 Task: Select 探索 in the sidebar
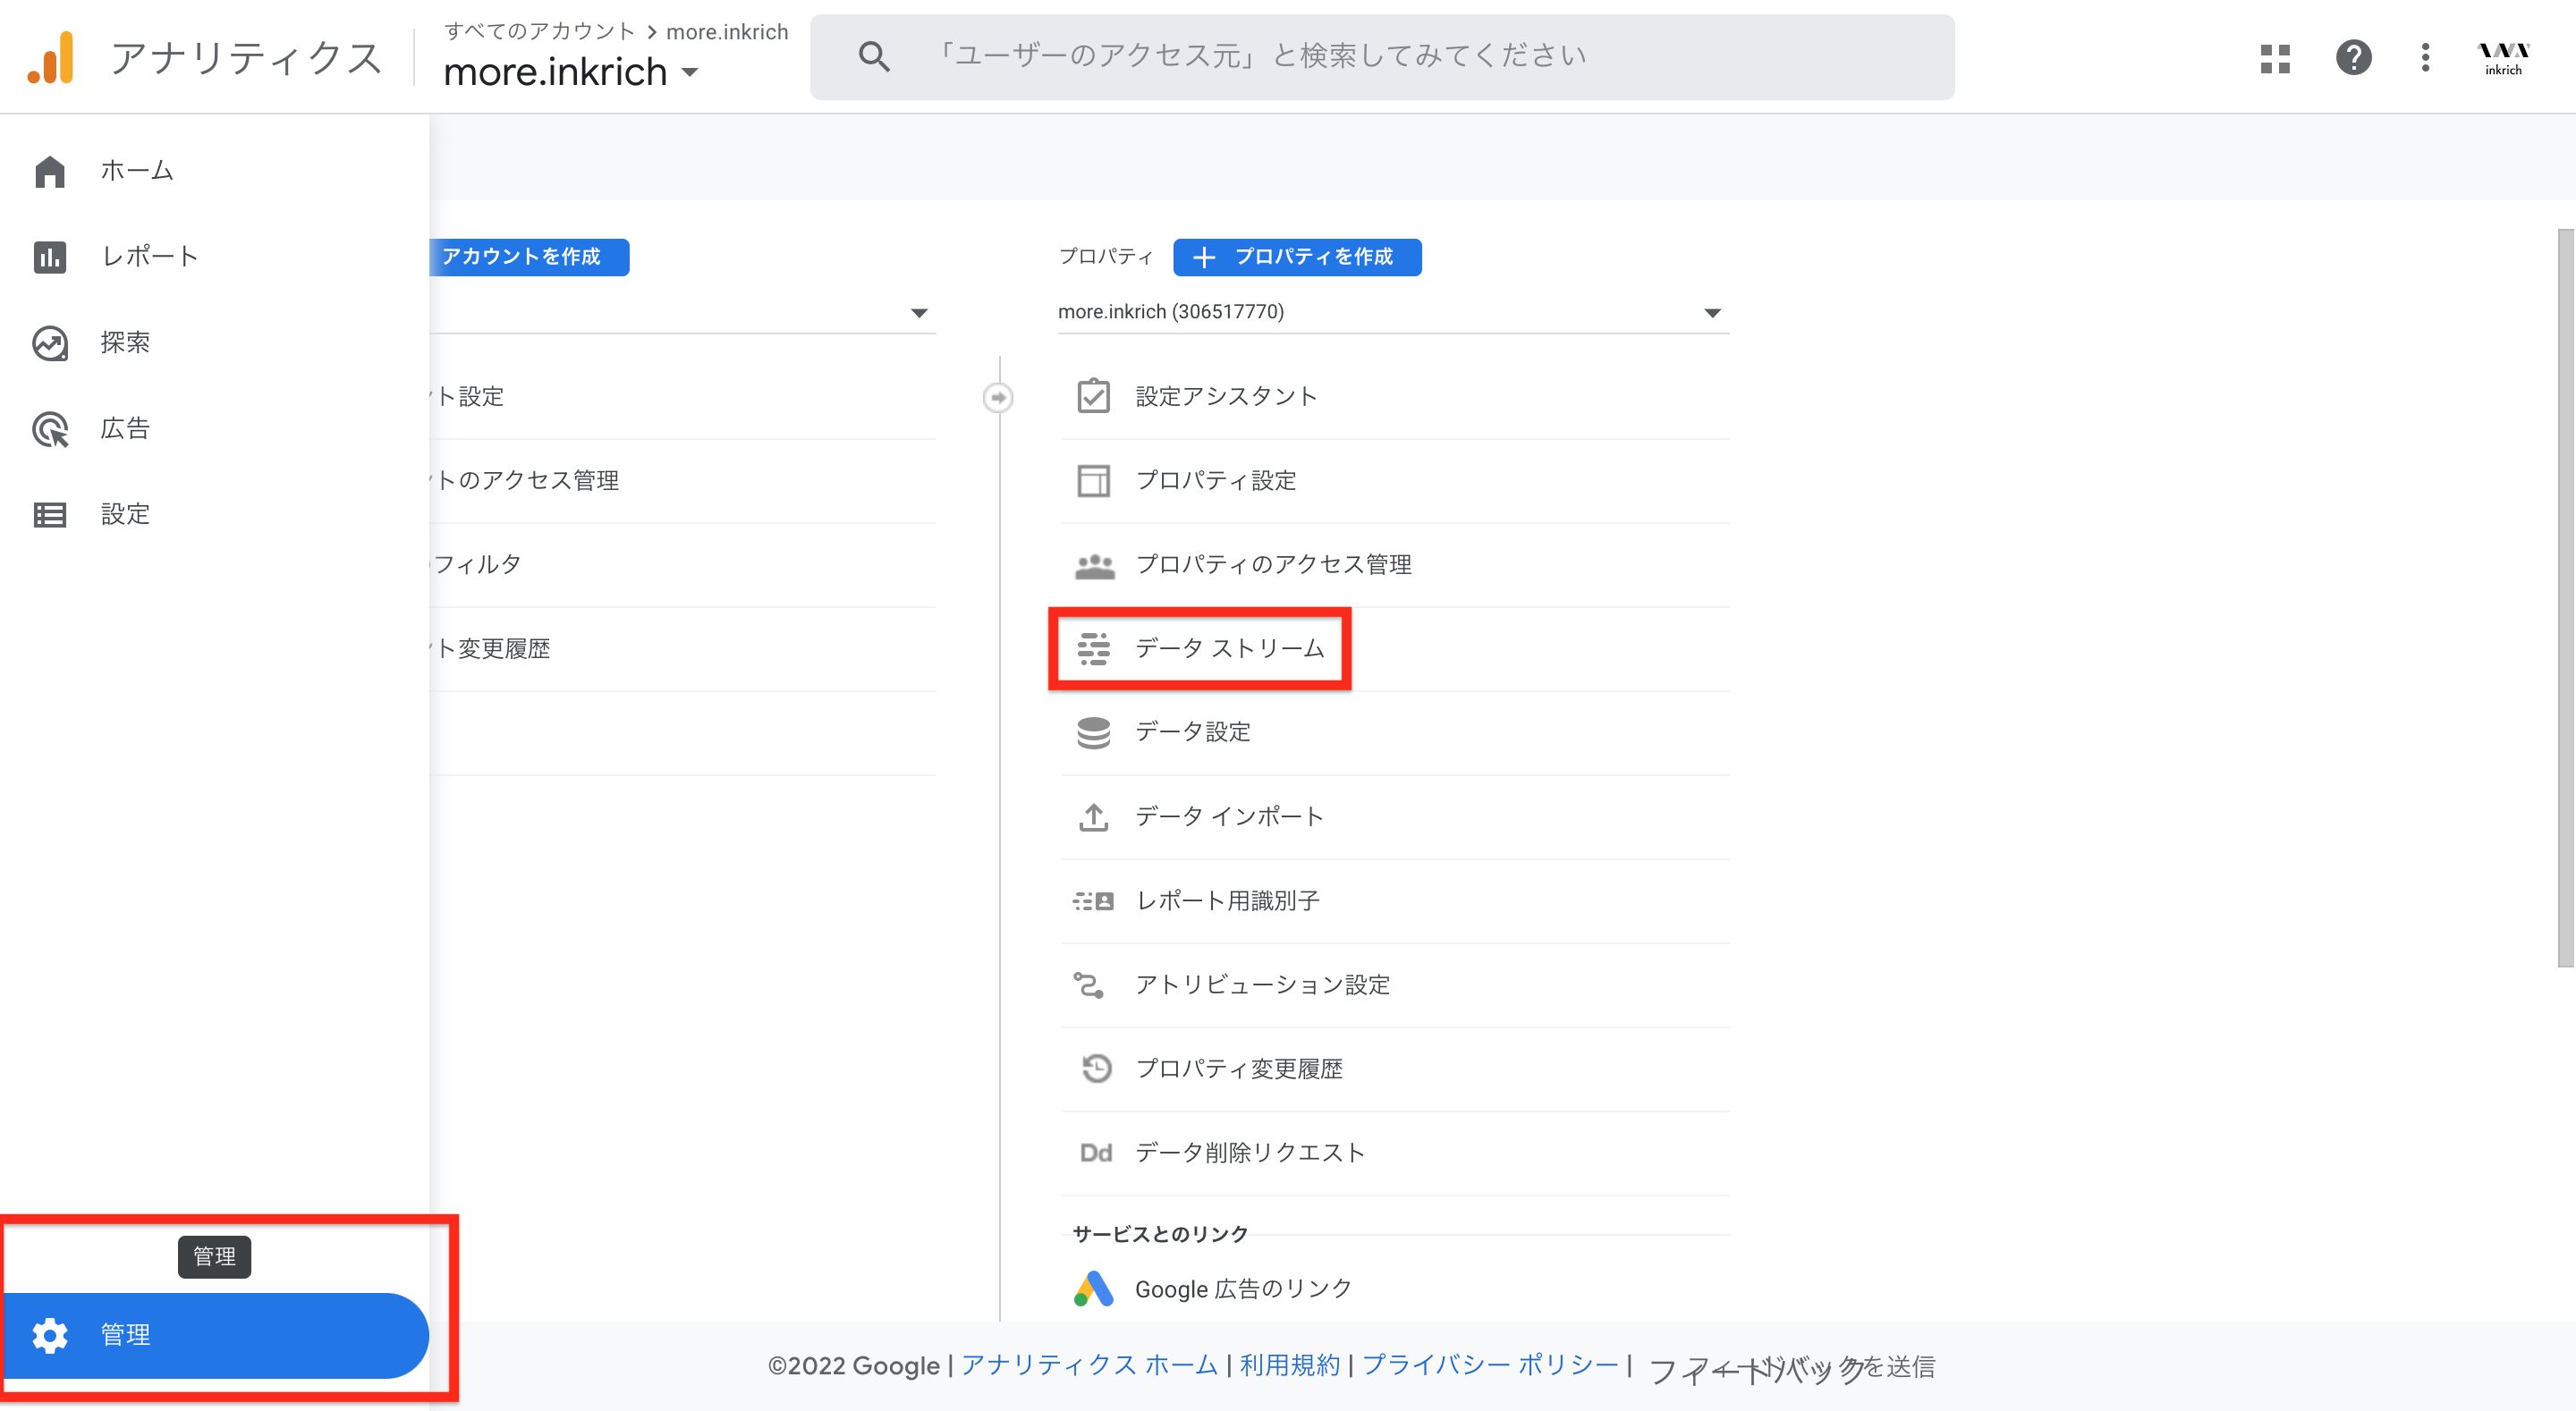(x=125, y=343)
